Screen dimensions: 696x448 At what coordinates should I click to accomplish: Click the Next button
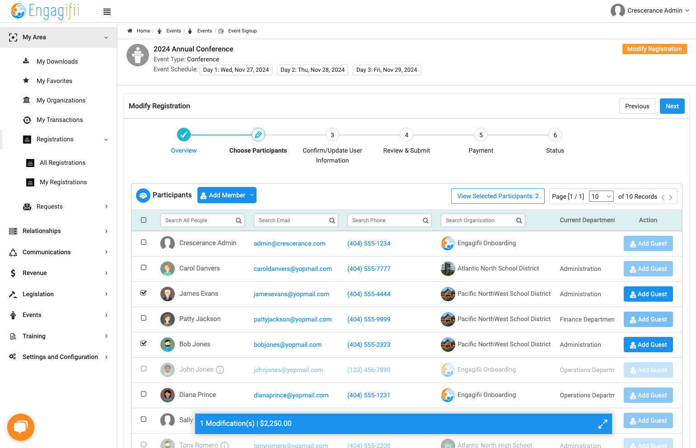pyautogui.click(x=672, y=106)
